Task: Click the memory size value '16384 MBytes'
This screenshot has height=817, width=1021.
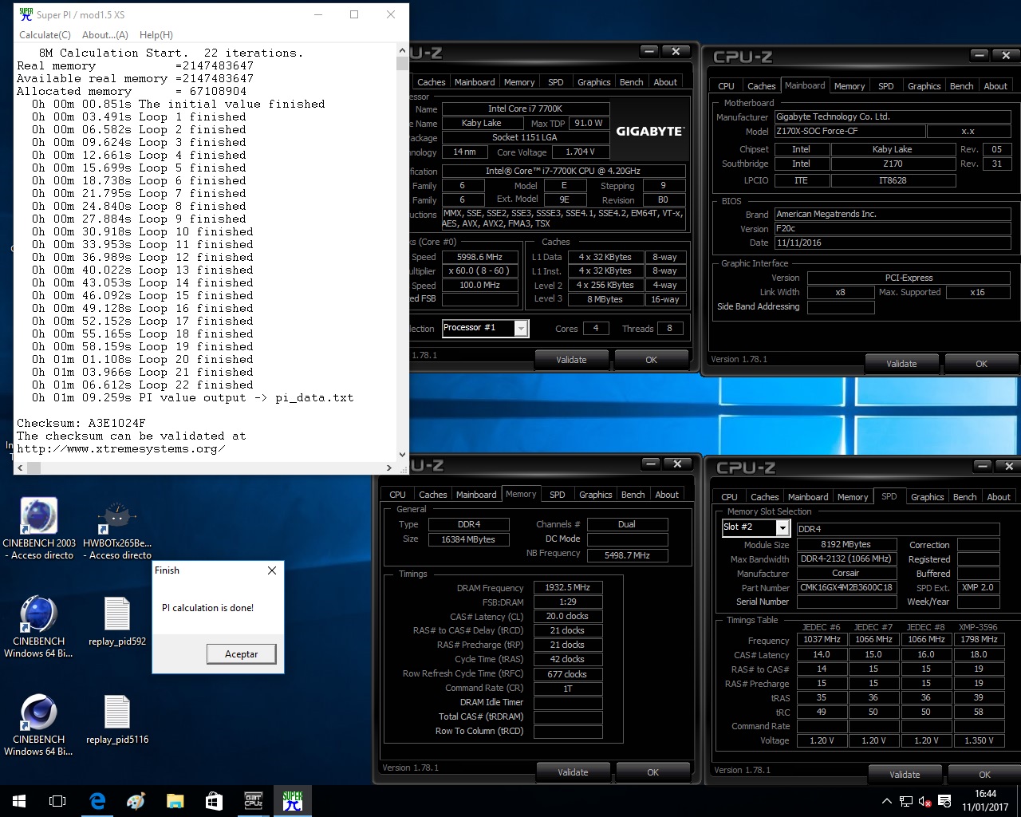Action: [x=468, y=539]
